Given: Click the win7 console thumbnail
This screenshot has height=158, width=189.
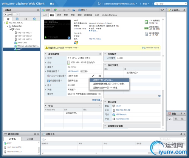Looking at the screenshot, I should point(57,29).
